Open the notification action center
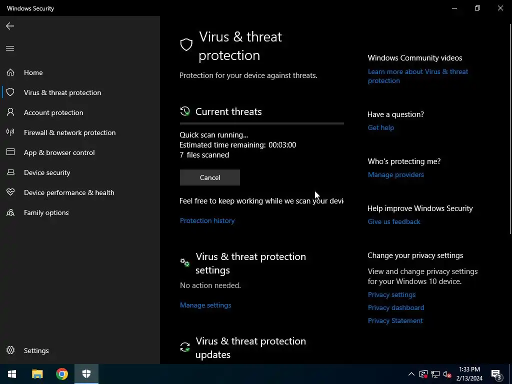Image resolution: width=512 pixels, height=384 pixels. point(496,374)
